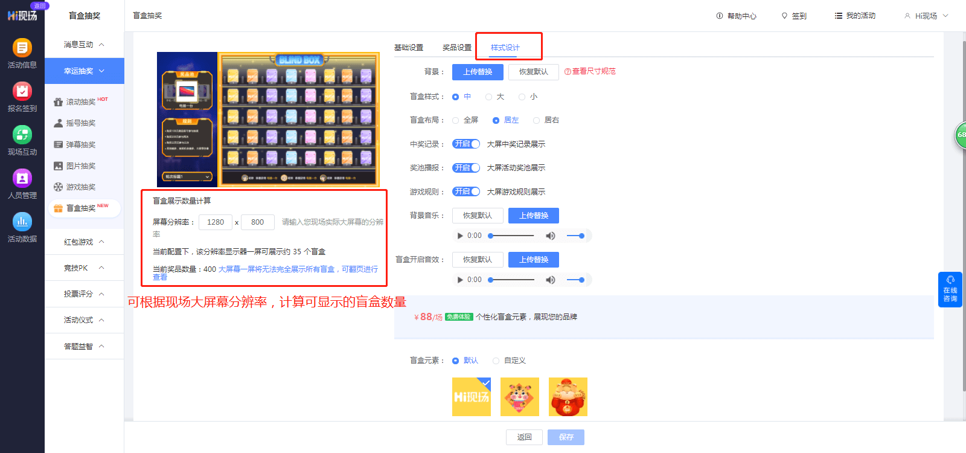Click 恢复默认 for 盲盒开启音效
The width and height of the screenshot is (966, 453).
point(478,260)
